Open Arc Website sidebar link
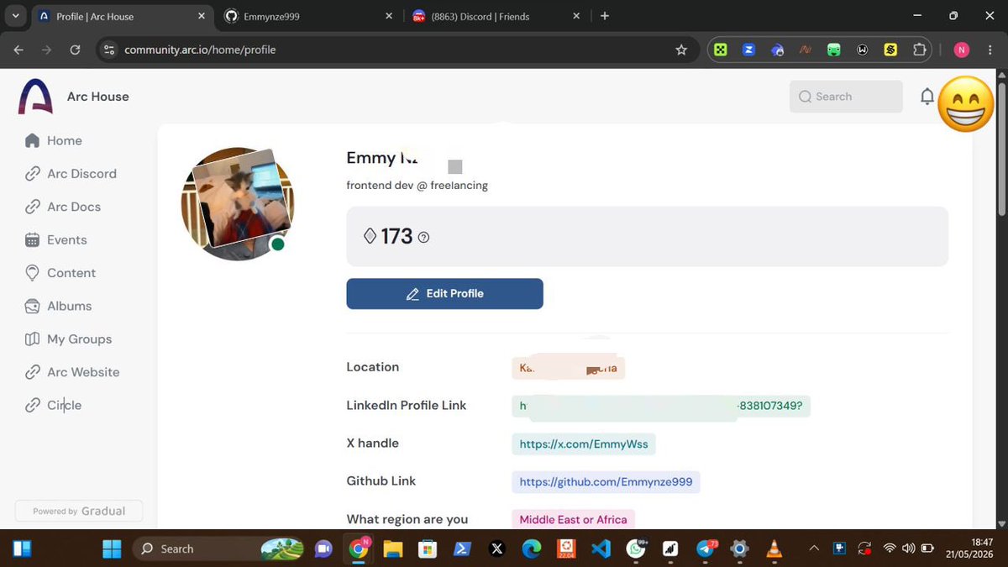 pyautogui.click(x=72, y=372)
